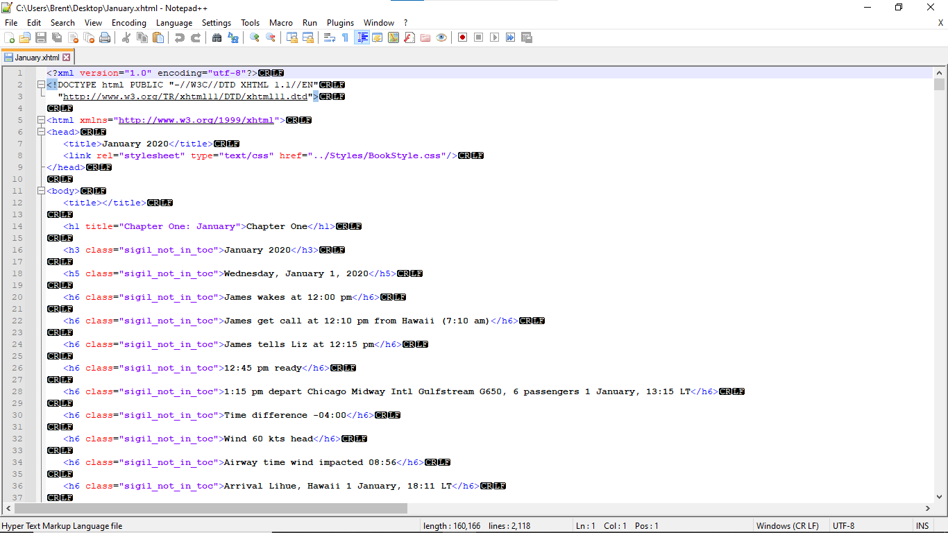Click the Copy toolbar icon
Viewport: 948px width, 533px height.
[142, 37]
